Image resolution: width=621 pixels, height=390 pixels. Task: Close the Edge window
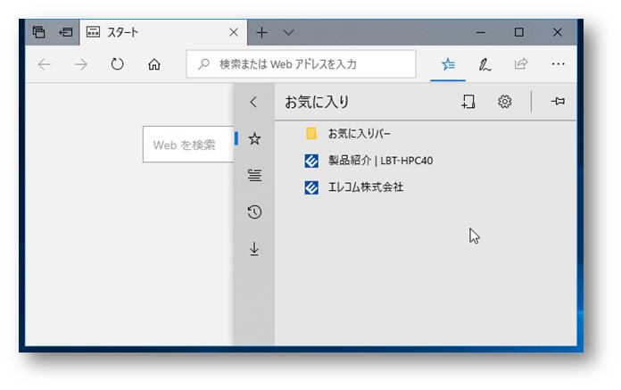(x=558, y=32)
